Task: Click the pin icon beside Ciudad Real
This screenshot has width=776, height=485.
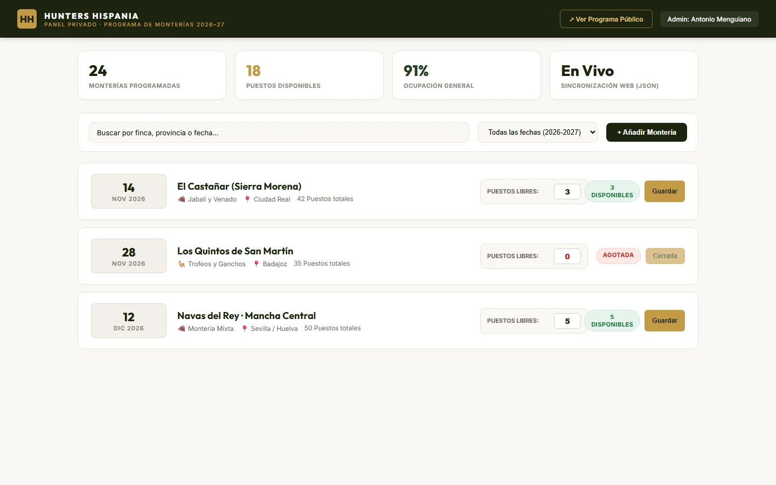Action: click(x=247, y=199)
